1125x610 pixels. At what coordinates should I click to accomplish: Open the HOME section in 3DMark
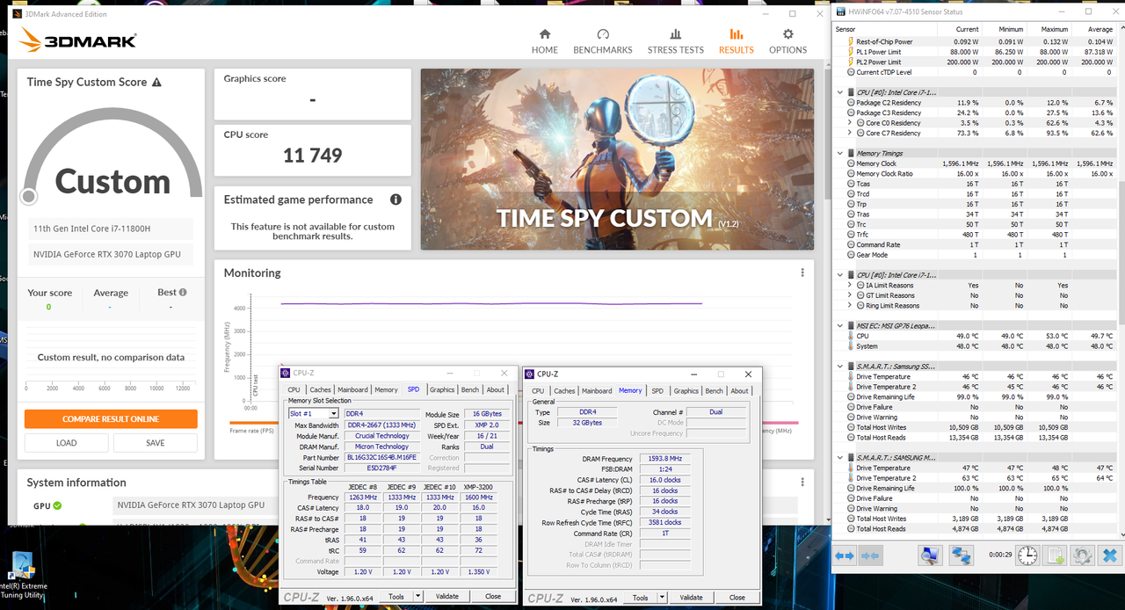pos(544,41)
